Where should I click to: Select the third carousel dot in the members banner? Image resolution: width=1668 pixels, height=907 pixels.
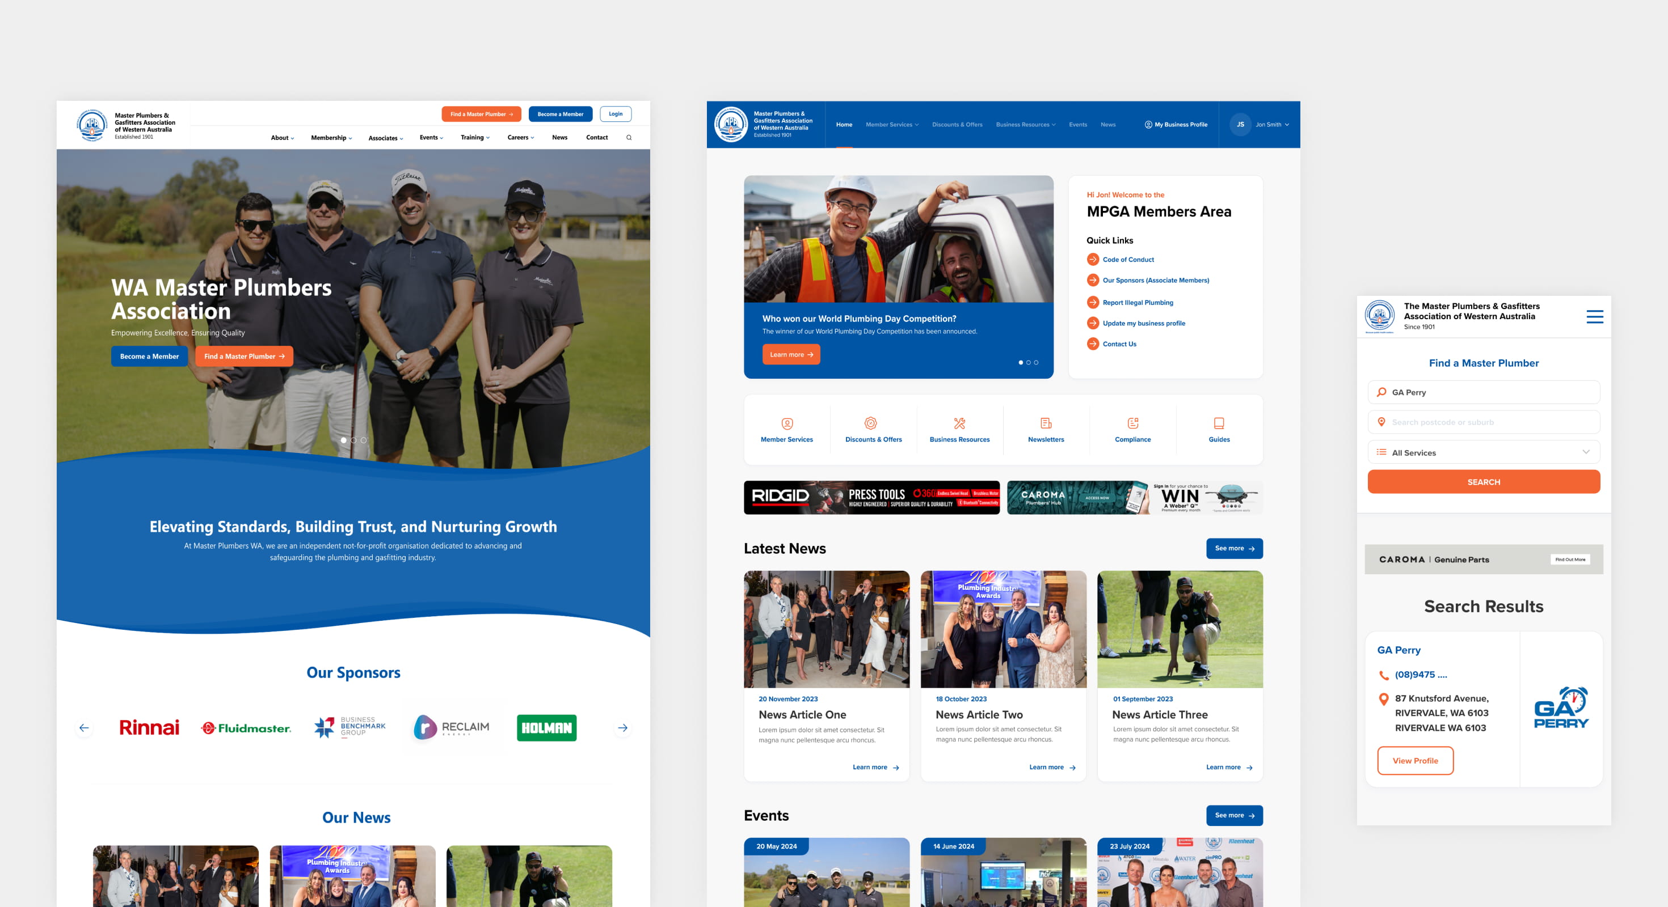pyautogui.click(x=1036, y=362)
